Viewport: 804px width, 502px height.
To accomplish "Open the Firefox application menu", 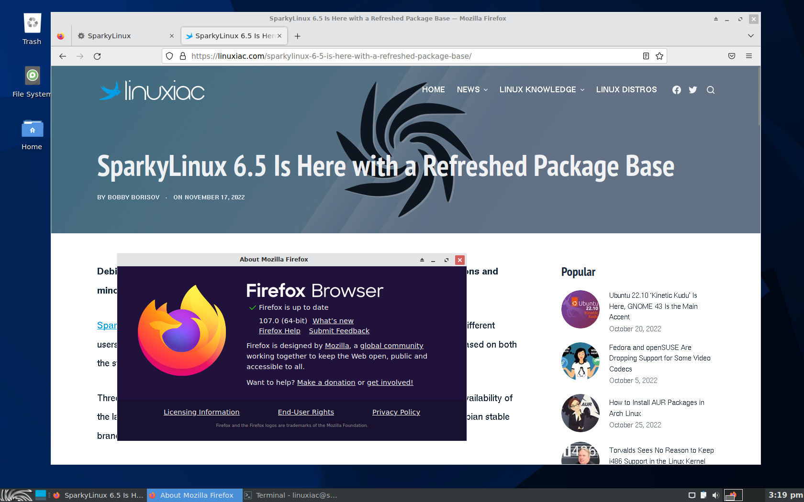I will [749, 56].
